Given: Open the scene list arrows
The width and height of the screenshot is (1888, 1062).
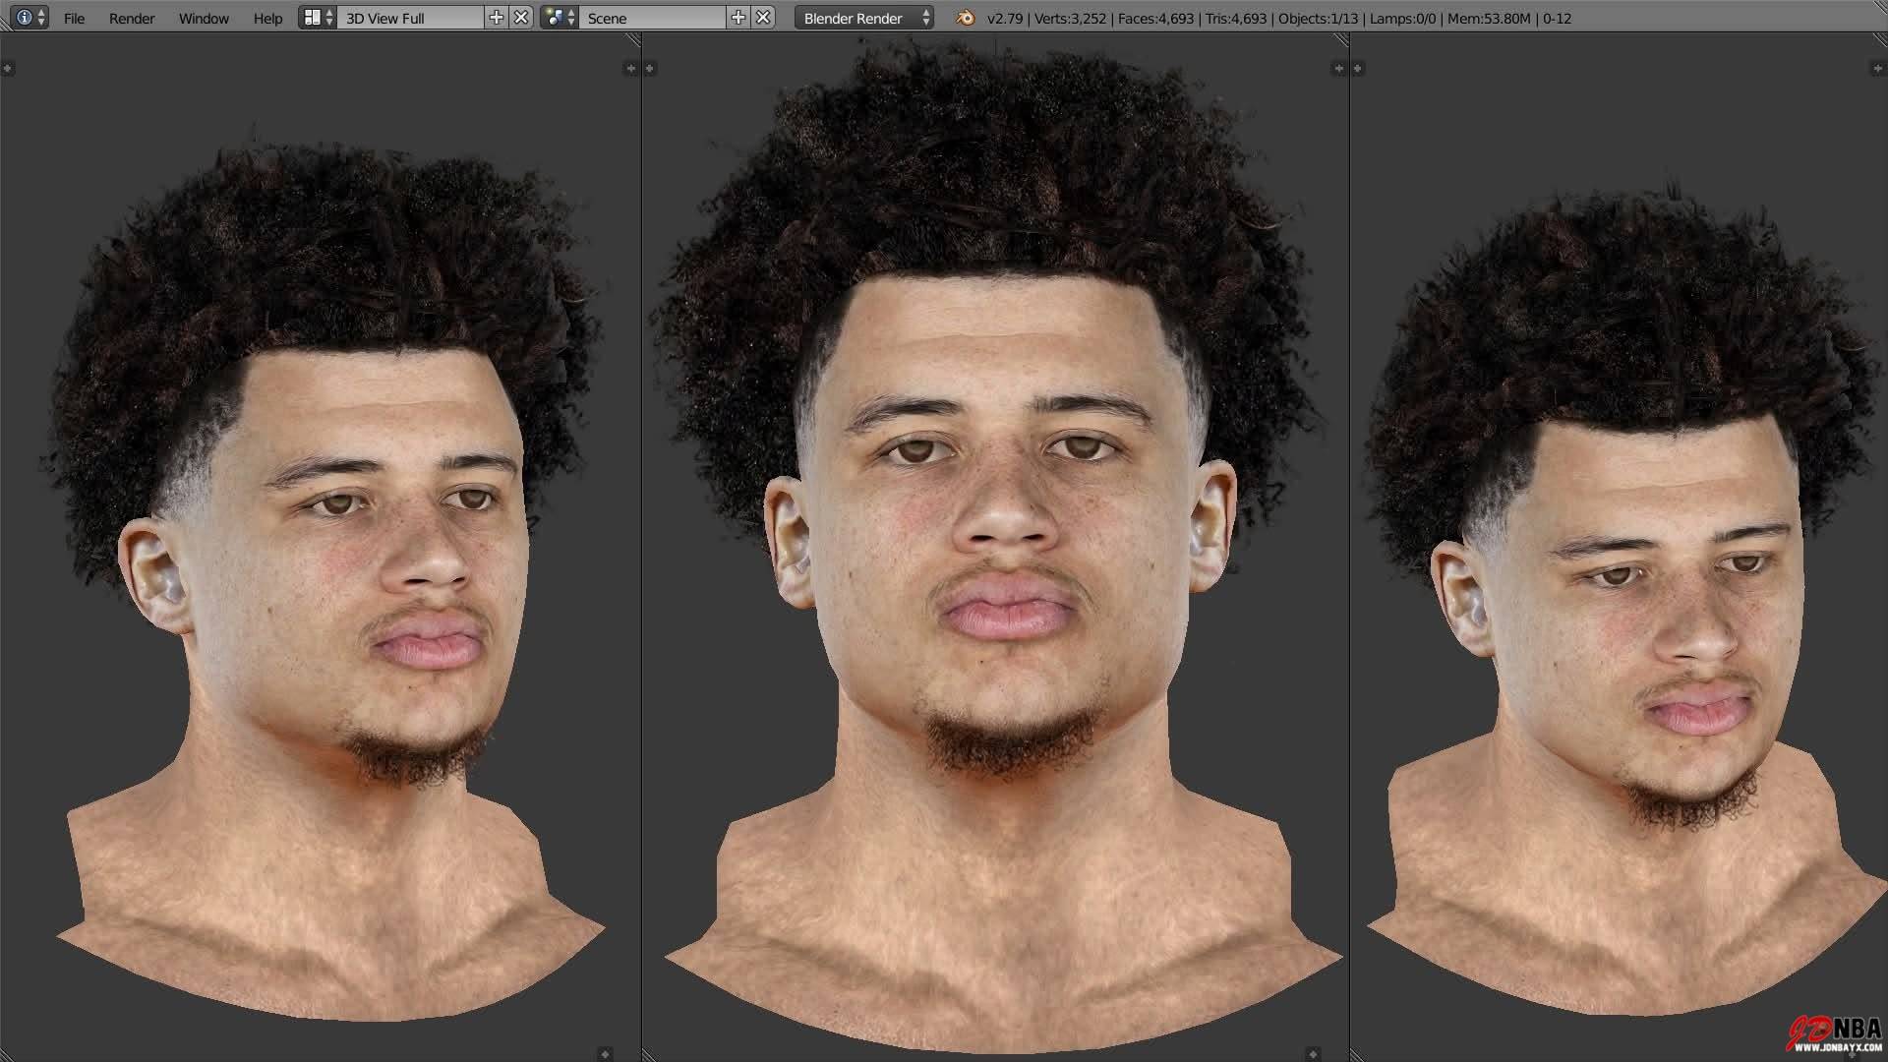Looking at the screenshot, I should pyautogui.click(x=571, y=18).
